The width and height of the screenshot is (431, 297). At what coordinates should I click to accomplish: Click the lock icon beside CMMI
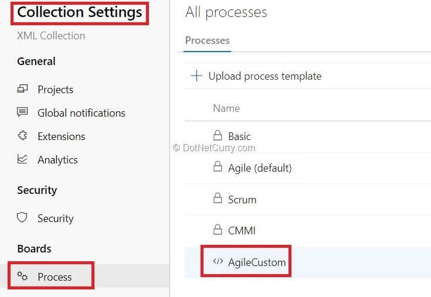[218, 230]
